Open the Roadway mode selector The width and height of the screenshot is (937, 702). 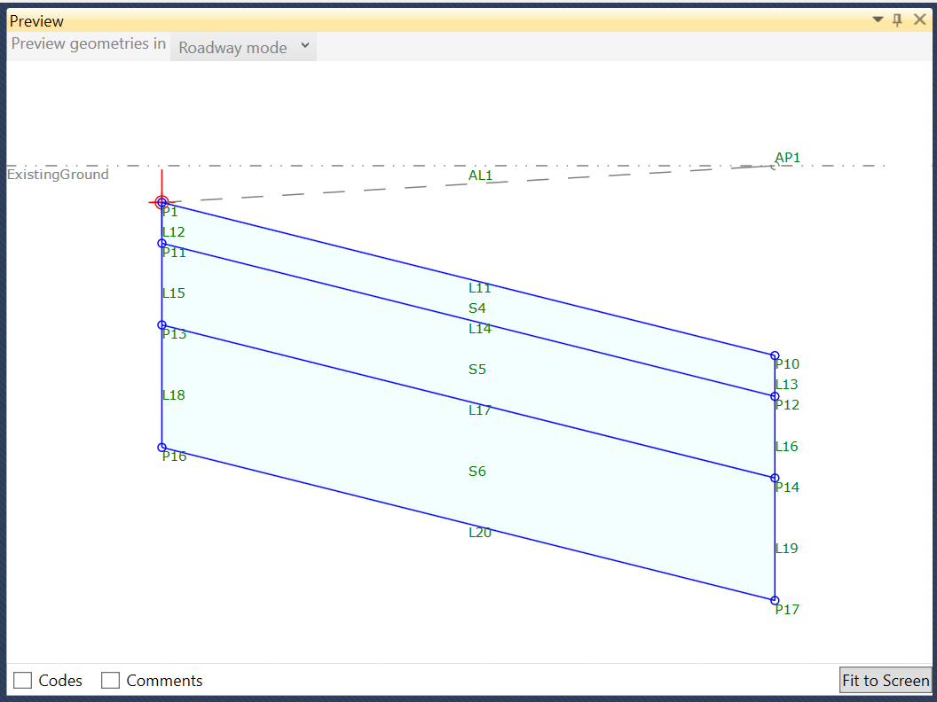pos(243,47)
